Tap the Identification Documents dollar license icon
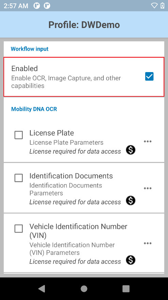Viewport: 168px width, 300px height. click(131, 201)
